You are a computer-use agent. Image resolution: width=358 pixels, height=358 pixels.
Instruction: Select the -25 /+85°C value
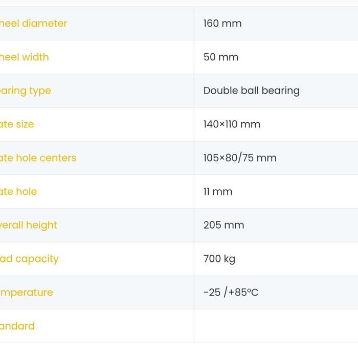point(231,293)
